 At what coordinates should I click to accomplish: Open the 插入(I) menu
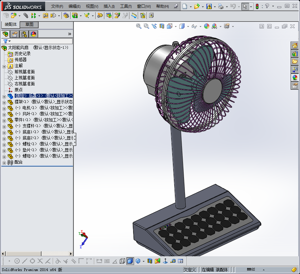(109, 6)
